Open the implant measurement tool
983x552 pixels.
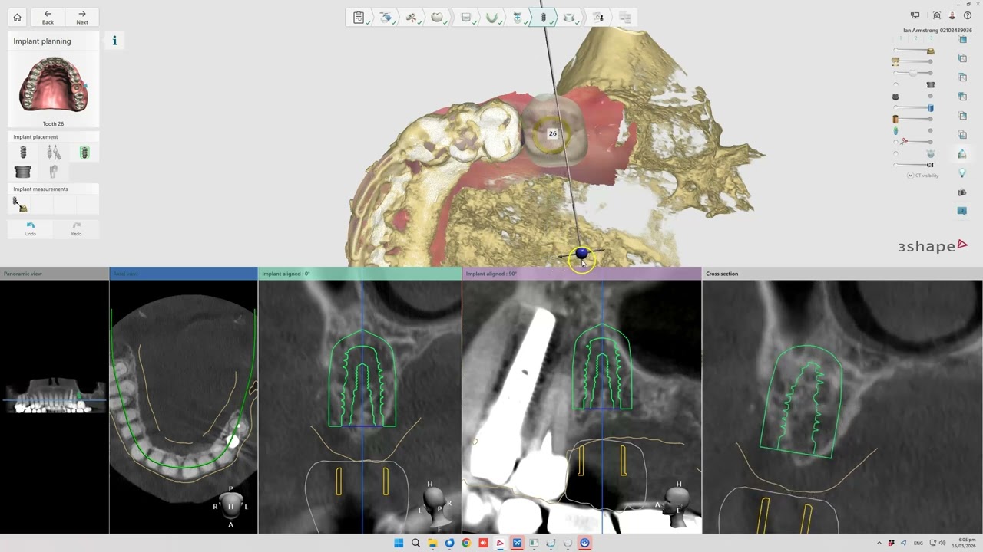coord(20,205)
